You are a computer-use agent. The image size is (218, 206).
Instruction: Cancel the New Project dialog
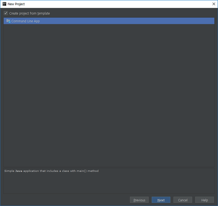183,200
